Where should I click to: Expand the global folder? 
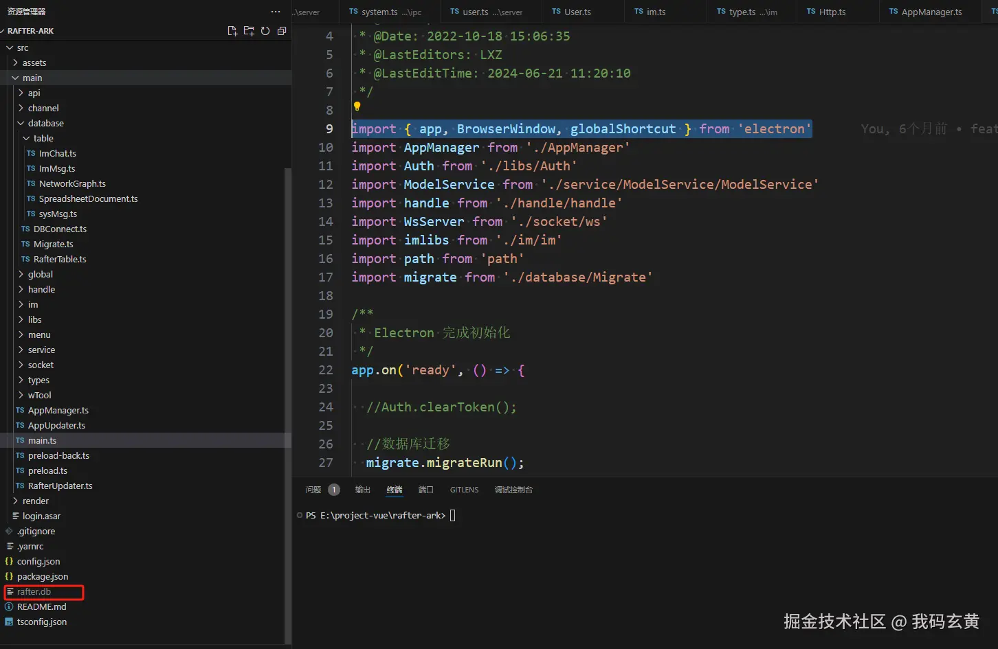pyautogui.click(x=21, y=274)
